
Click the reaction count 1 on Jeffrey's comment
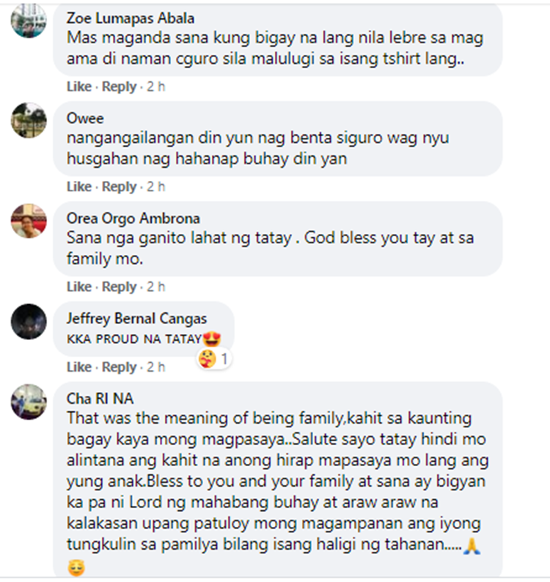224,359
